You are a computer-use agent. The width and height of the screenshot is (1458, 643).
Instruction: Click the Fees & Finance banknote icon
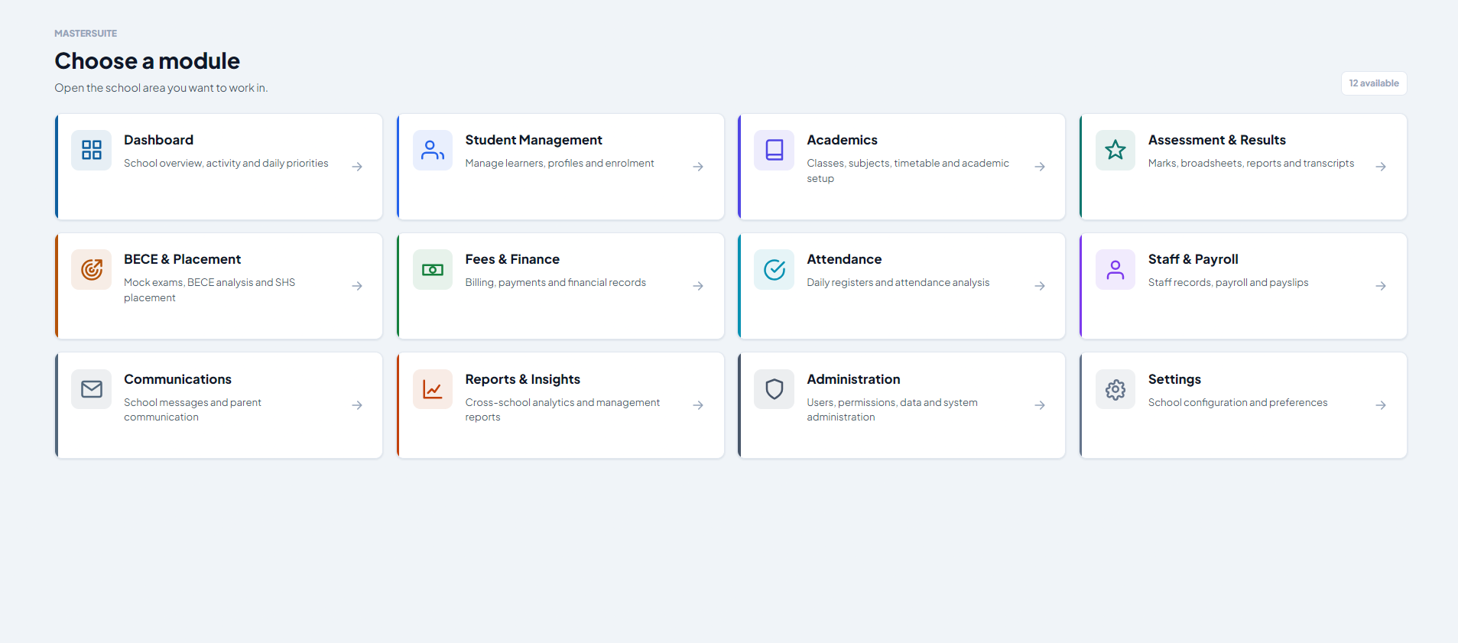coord(433,270)
